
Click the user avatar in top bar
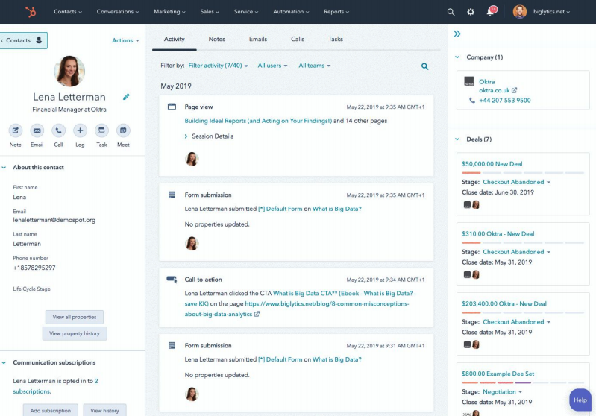pos(520,12)
